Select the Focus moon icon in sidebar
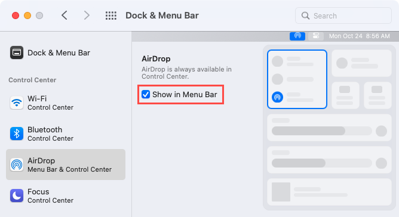The image size is (399, 217). coord(17,196)
